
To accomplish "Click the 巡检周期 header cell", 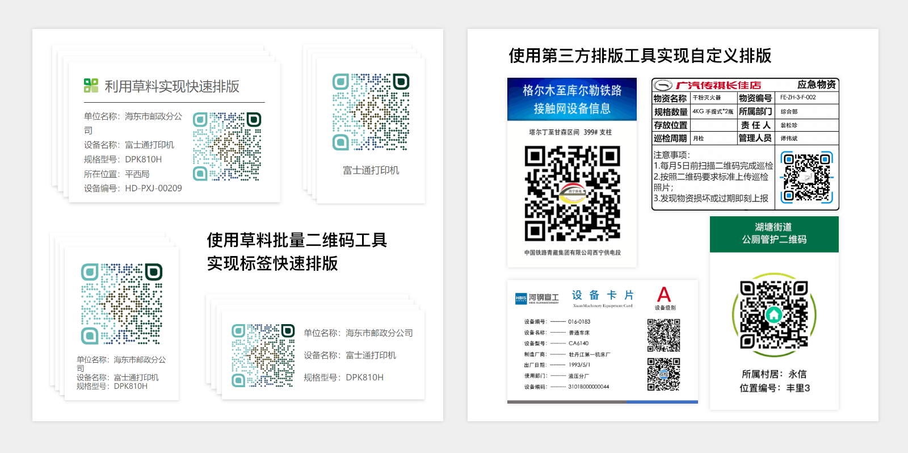I will pyautogui.click(x=671, y=138).
